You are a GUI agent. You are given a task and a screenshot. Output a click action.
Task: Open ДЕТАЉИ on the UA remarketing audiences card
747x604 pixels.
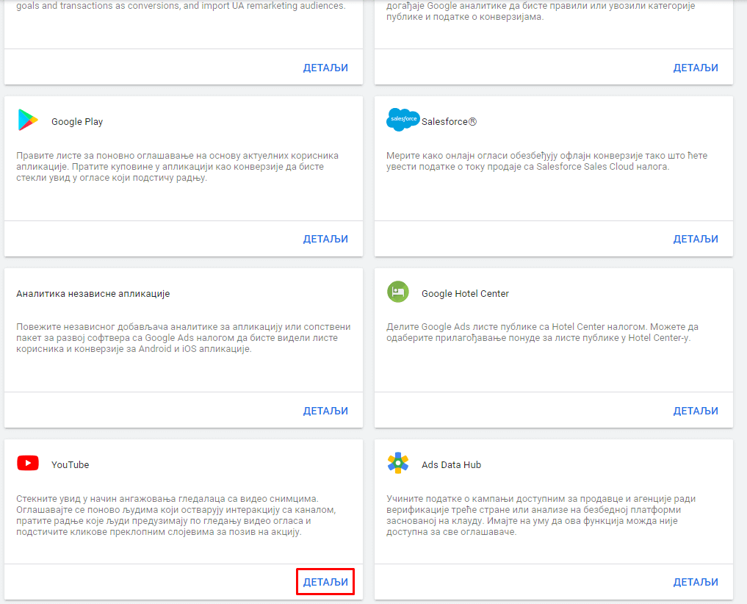click(x=325, y=68)
